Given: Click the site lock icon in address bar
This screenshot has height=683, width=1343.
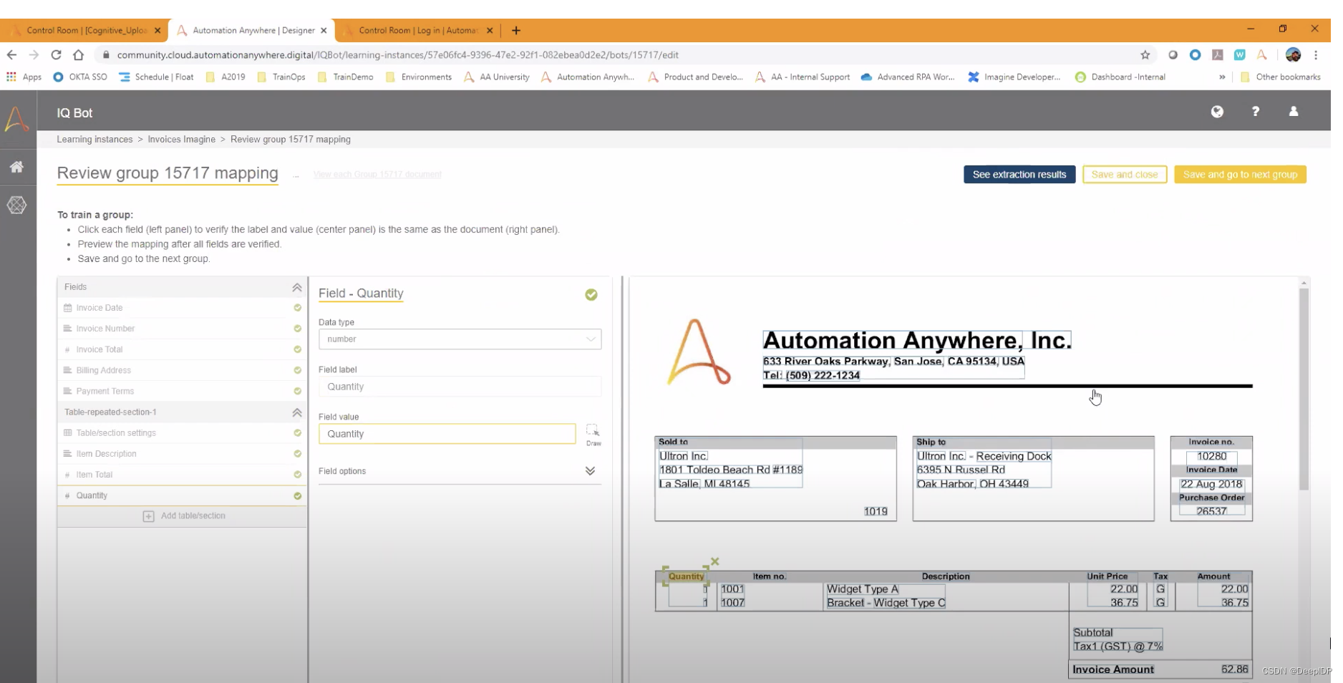Looking at the screenshot, I should 106,54.
